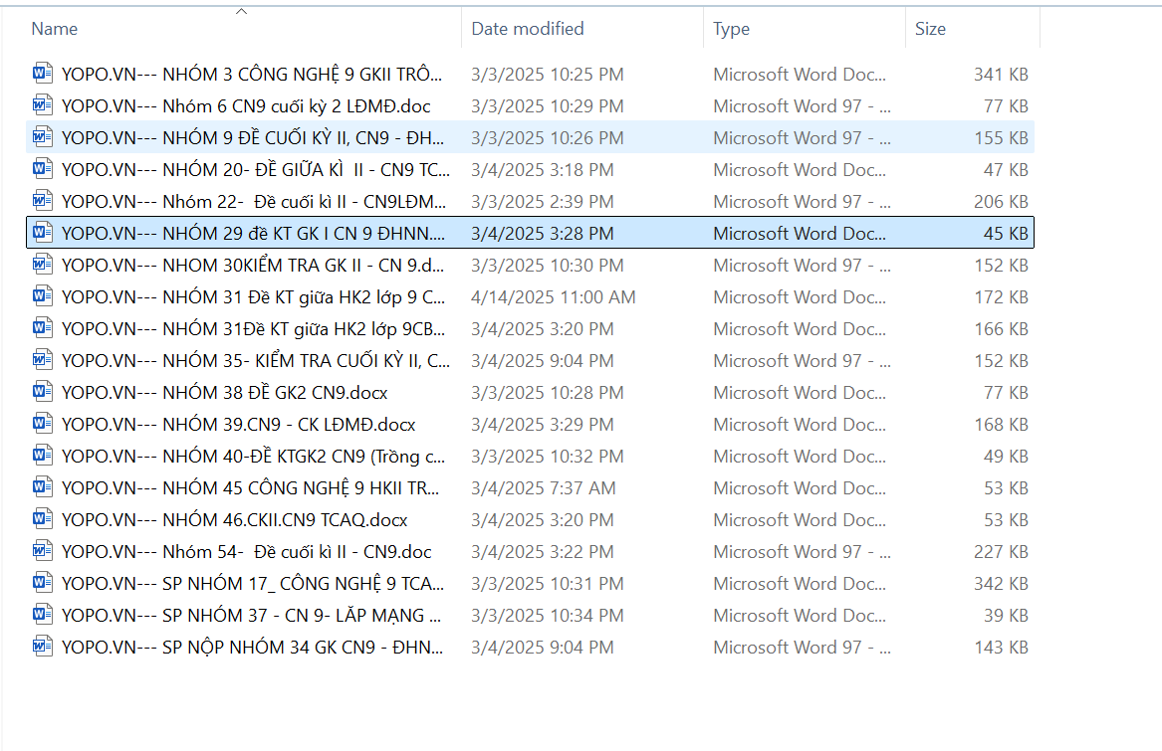Click Word icon of SP NHÓM 37 LẮP MẠNG file

(42, 615)
